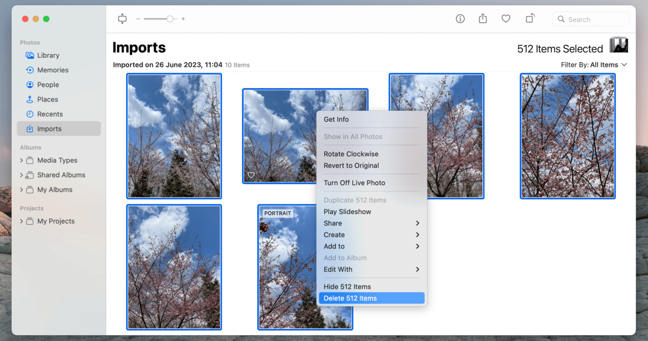Expand the Shared Albums group
Screen dimensions: 648x341
pos(21,175)
